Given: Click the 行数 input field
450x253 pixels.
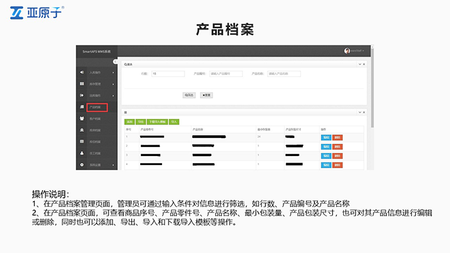Looking at the screenshot, I should click(168, 74).
